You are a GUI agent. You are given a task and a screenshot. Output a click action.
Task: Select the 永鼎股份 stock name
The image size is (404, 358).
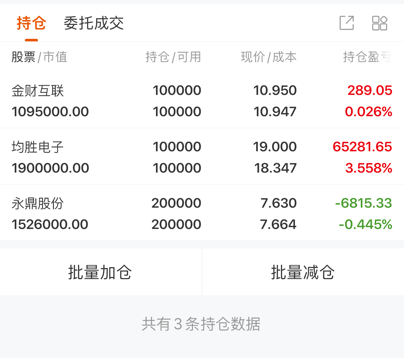pyautogui.click(x=38, y=203)
